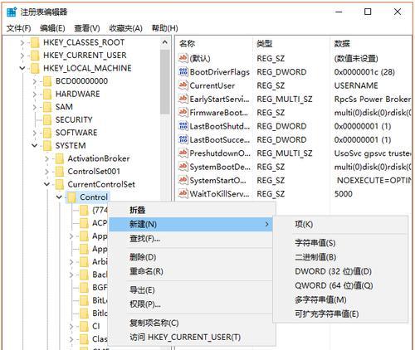Click the HKEY_LOCAL_MACHINE folder icon
Viewport: 415px width, 350px height.
(35, 68)
